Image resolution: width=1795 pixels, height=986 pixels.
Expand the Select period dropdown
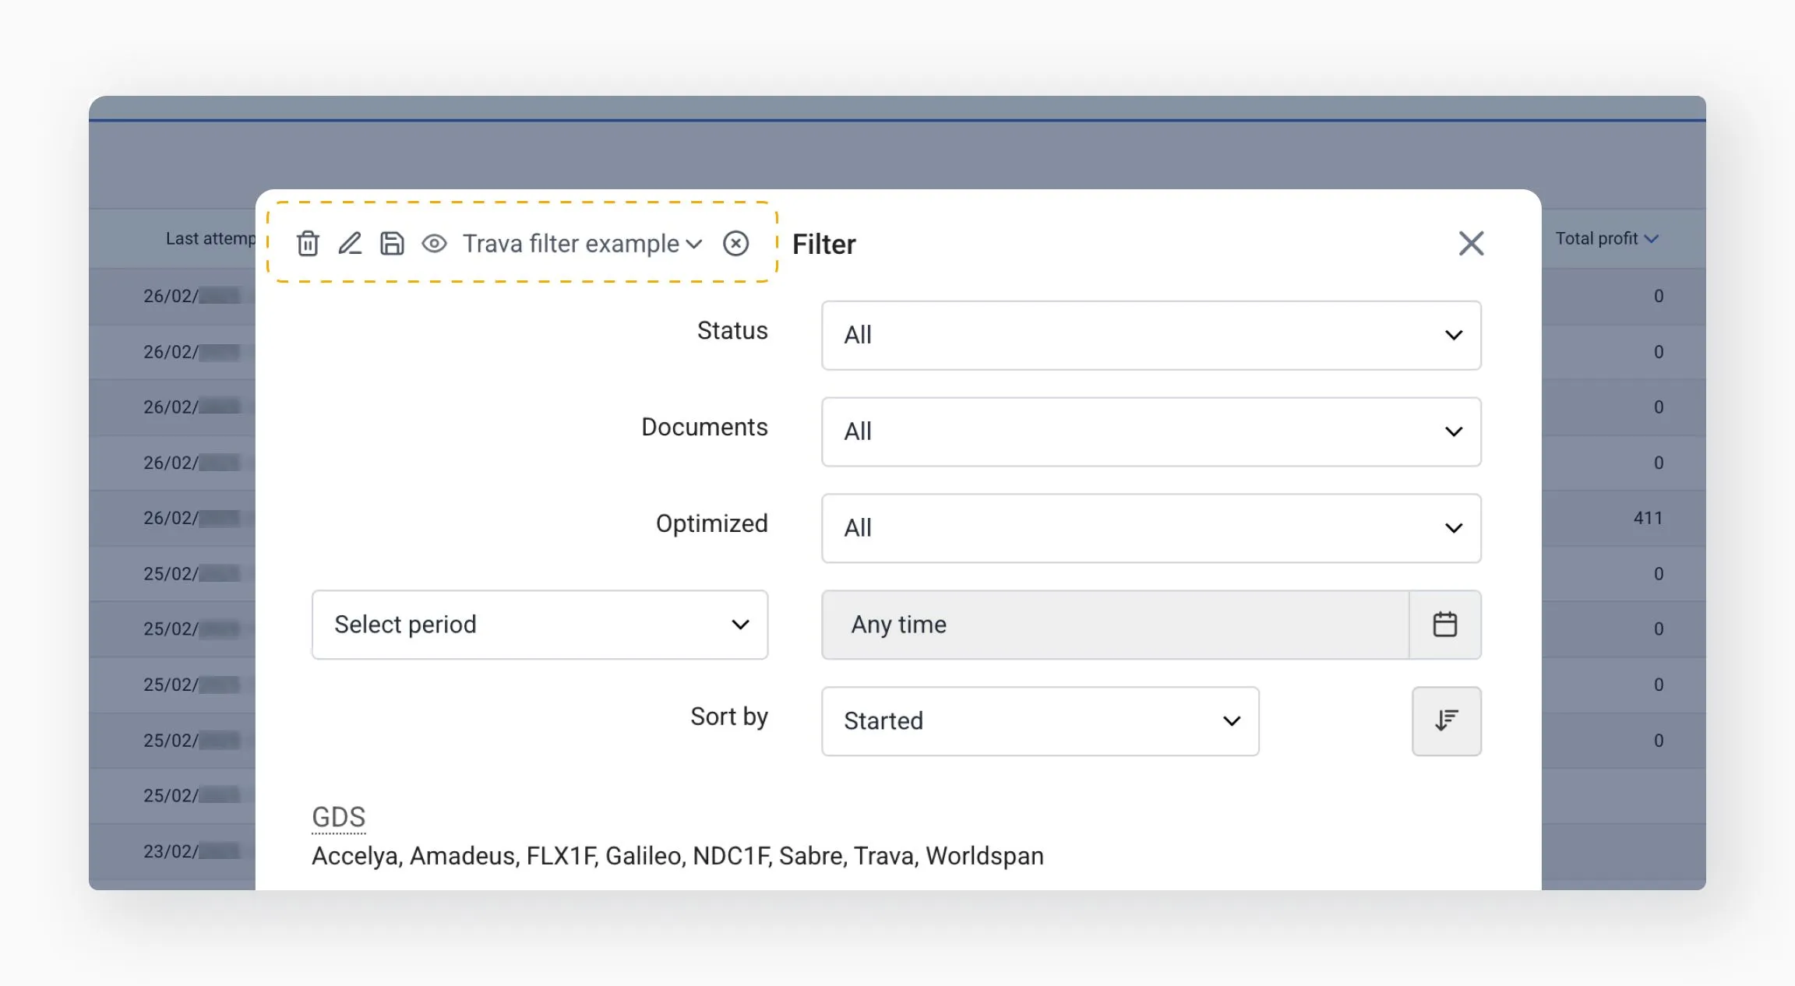[x=539, y=625]
